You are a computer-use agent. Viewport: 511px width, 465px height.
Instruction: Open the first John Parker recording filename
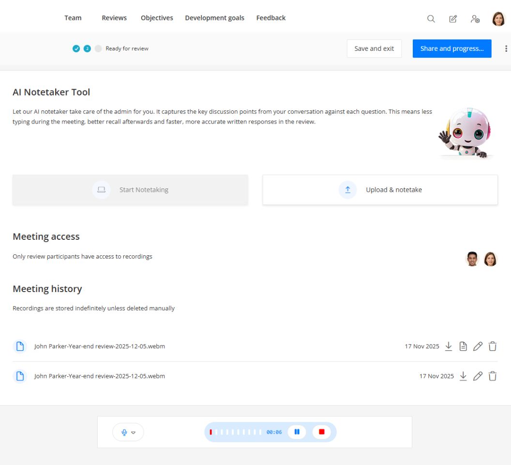tap(99, 346)
